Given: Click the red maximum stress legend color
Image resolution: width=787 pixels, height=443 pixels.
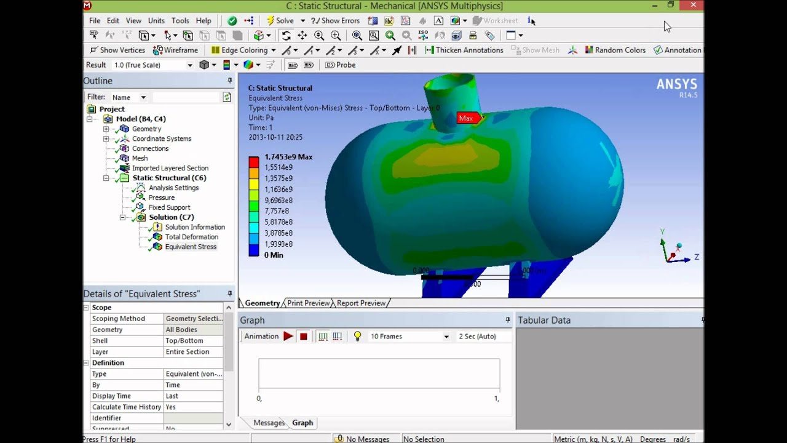Looking at the screenshot, I should [x=253, y=162].
